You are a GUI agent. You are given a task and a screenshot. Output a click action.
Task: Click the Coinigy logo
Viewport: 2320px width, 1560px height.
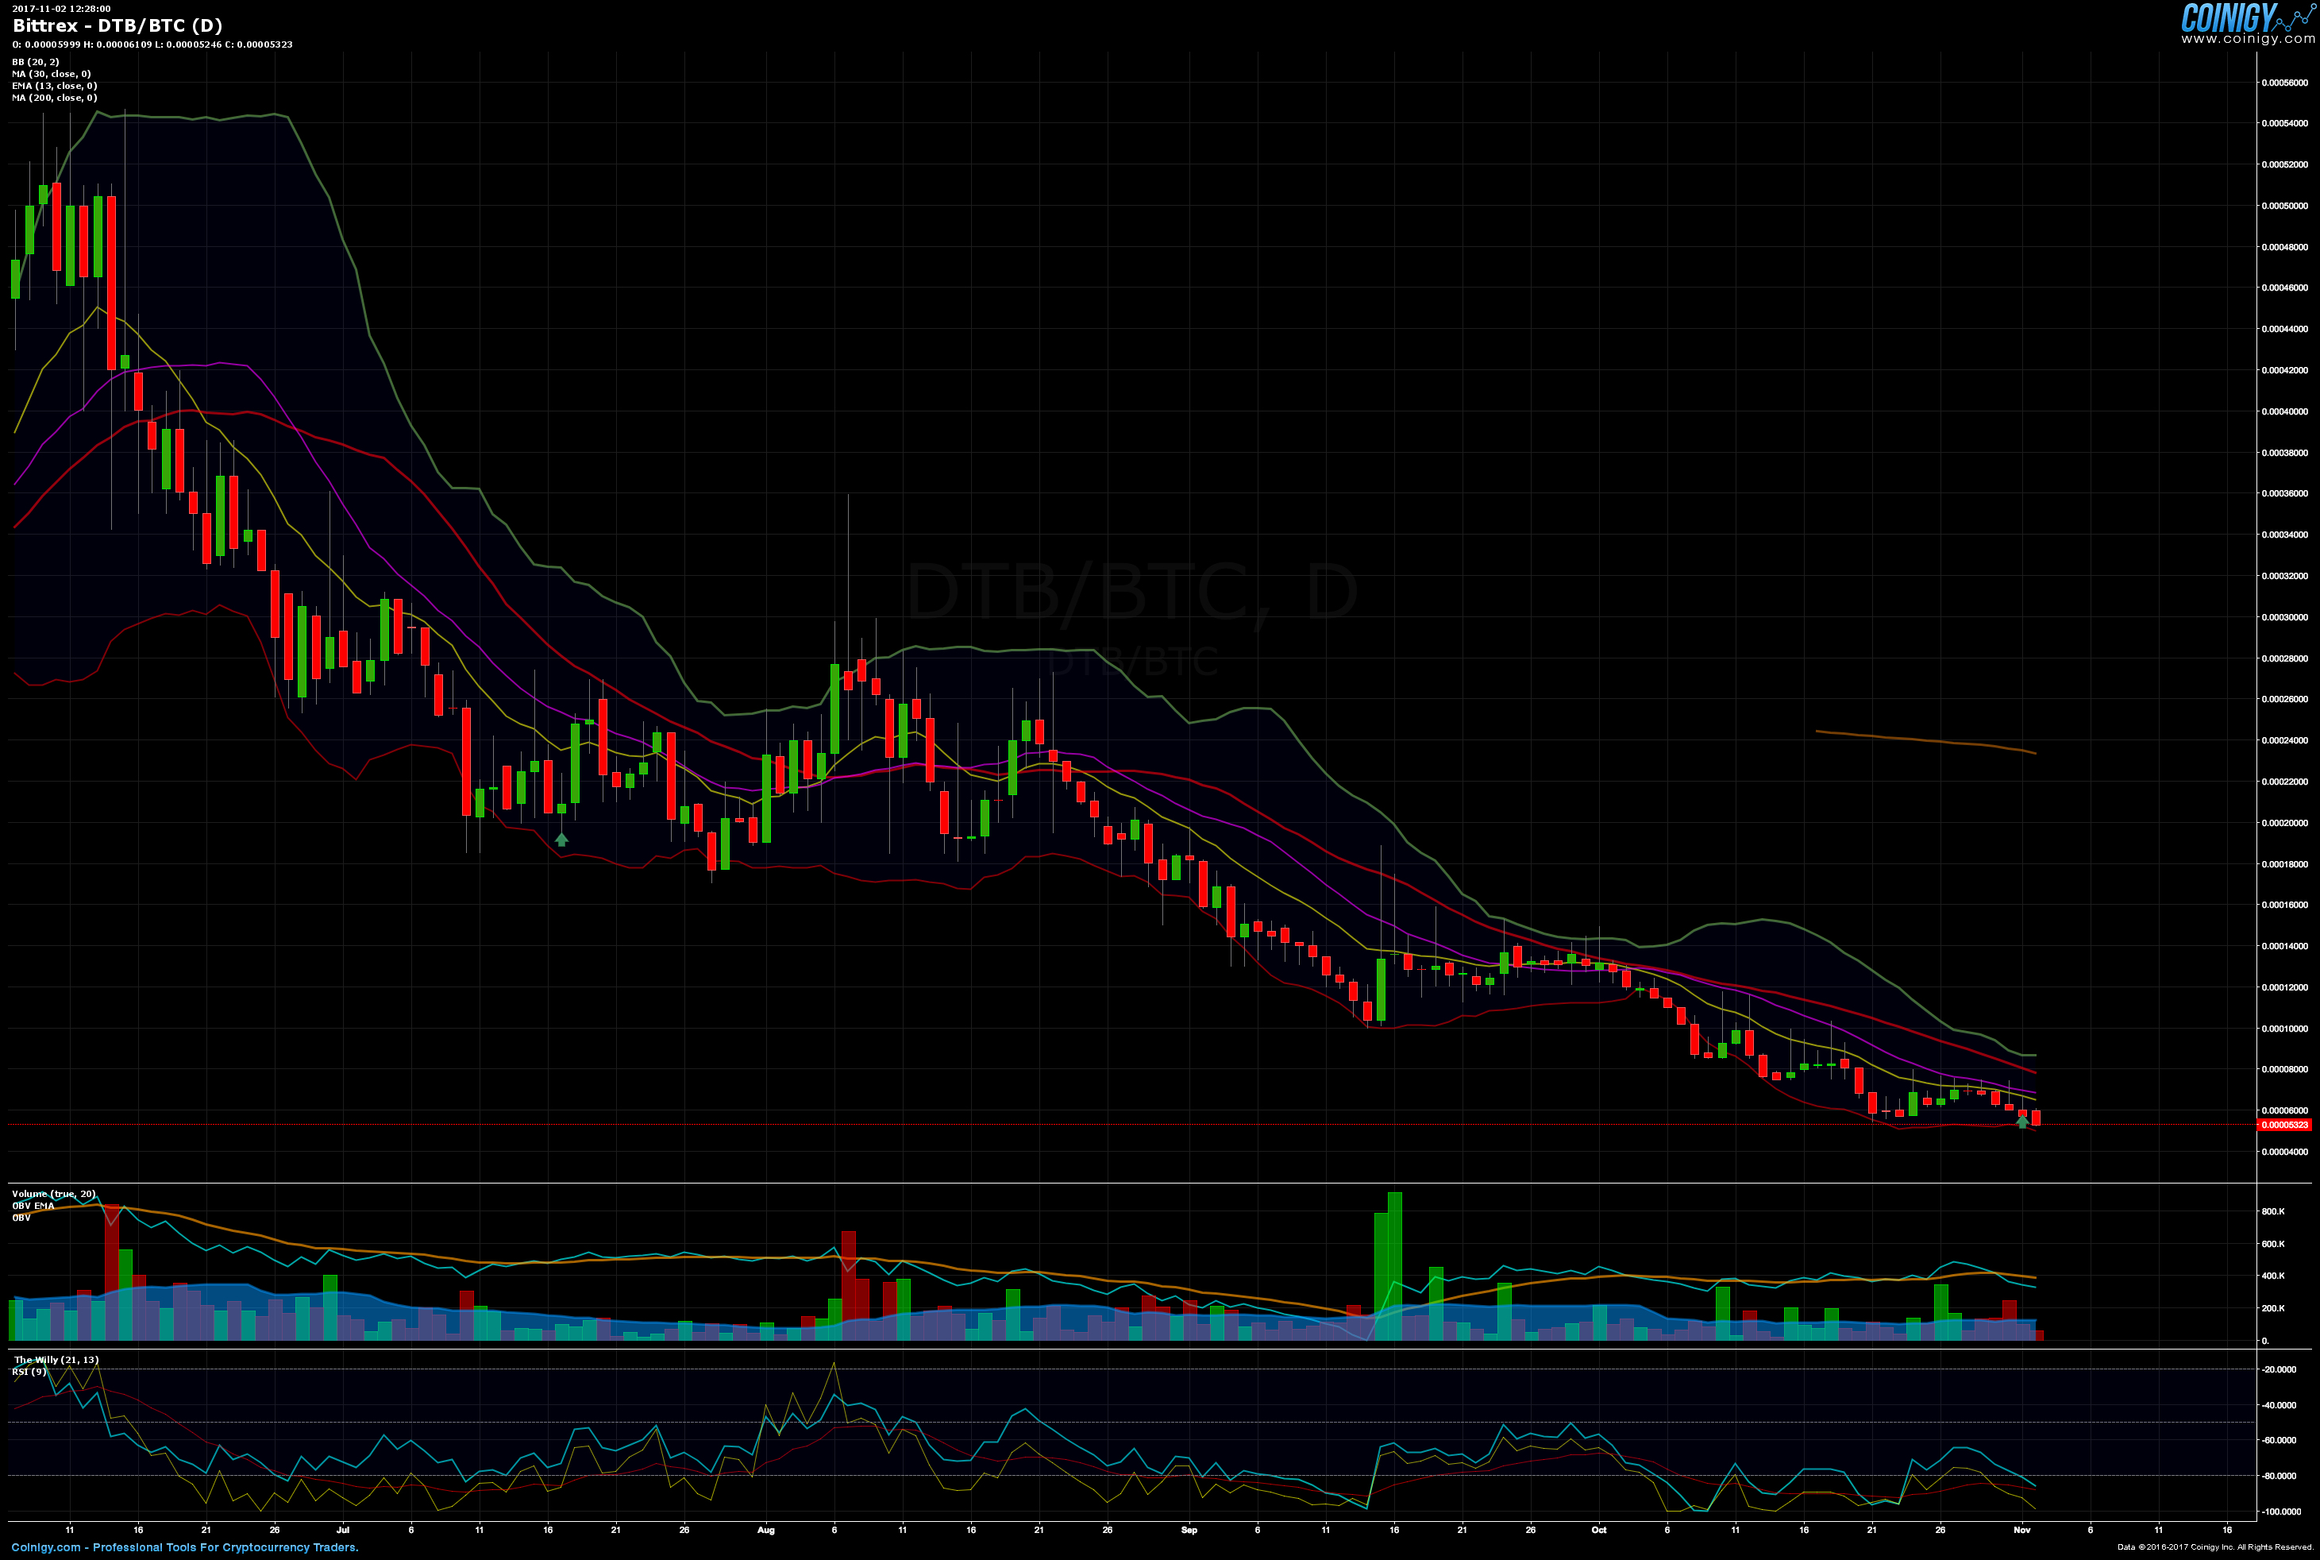click(2248, 18)
